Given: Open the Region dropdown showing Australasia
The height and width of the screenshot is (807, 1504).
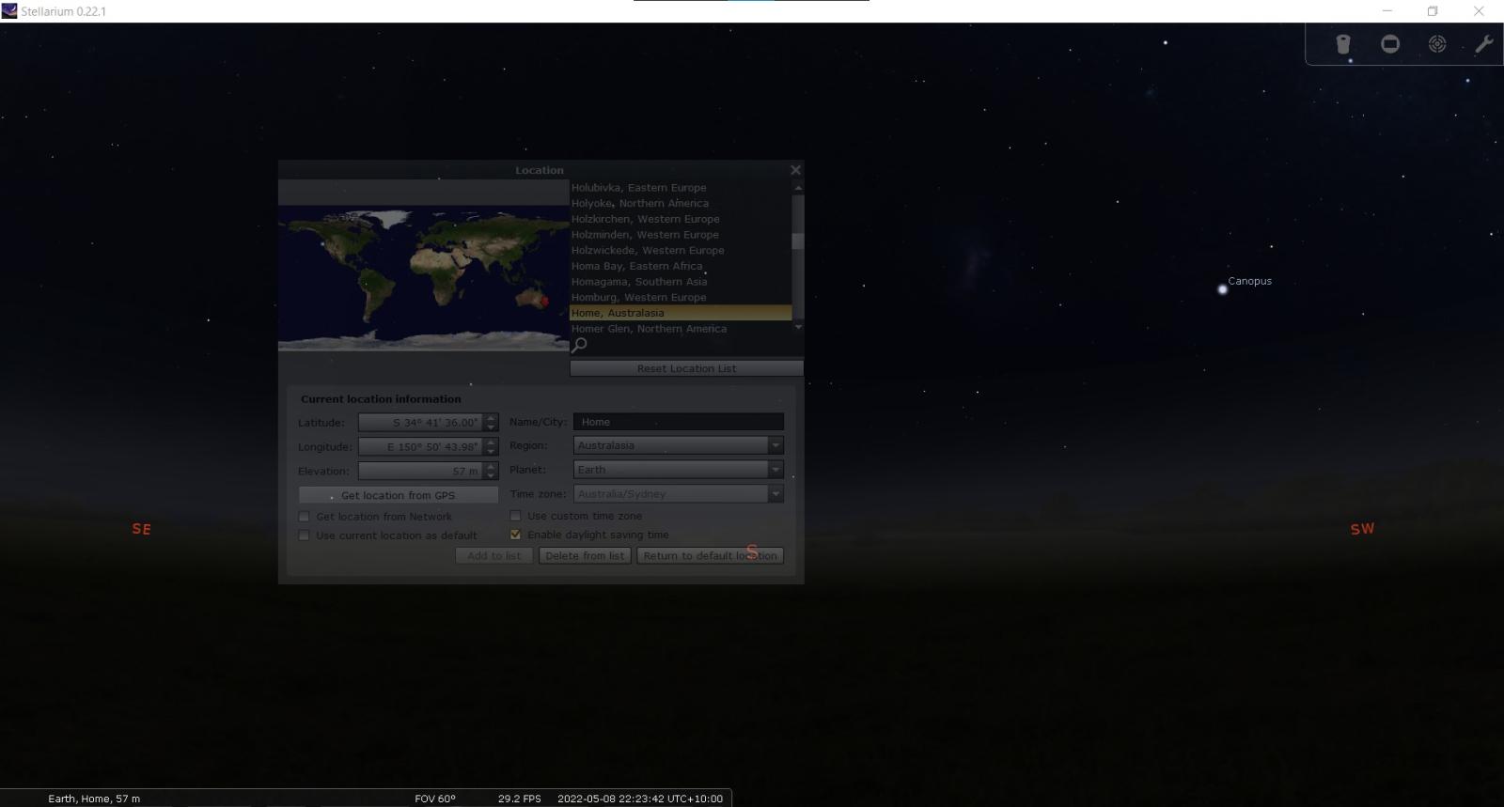Looking at the screenshot, I should click(x=679, y=445).
